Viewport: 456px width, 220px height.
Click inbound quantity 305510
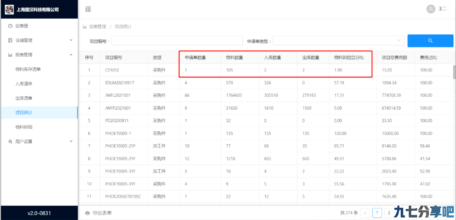click(x=271, y=95)
